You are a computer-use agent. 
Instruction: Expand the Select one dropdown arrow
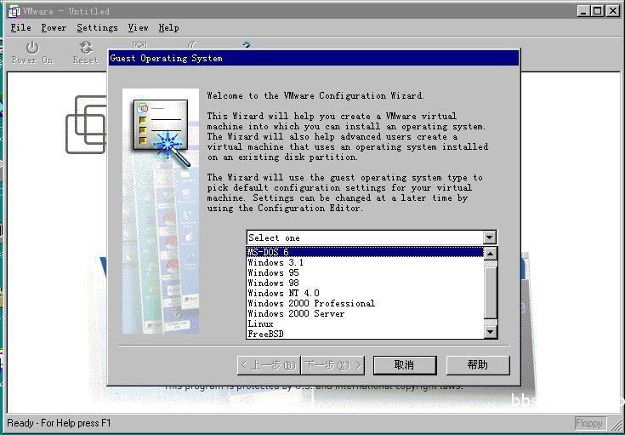(490, 238)
